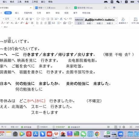Switch to outline view in status bar

point(120,127)
